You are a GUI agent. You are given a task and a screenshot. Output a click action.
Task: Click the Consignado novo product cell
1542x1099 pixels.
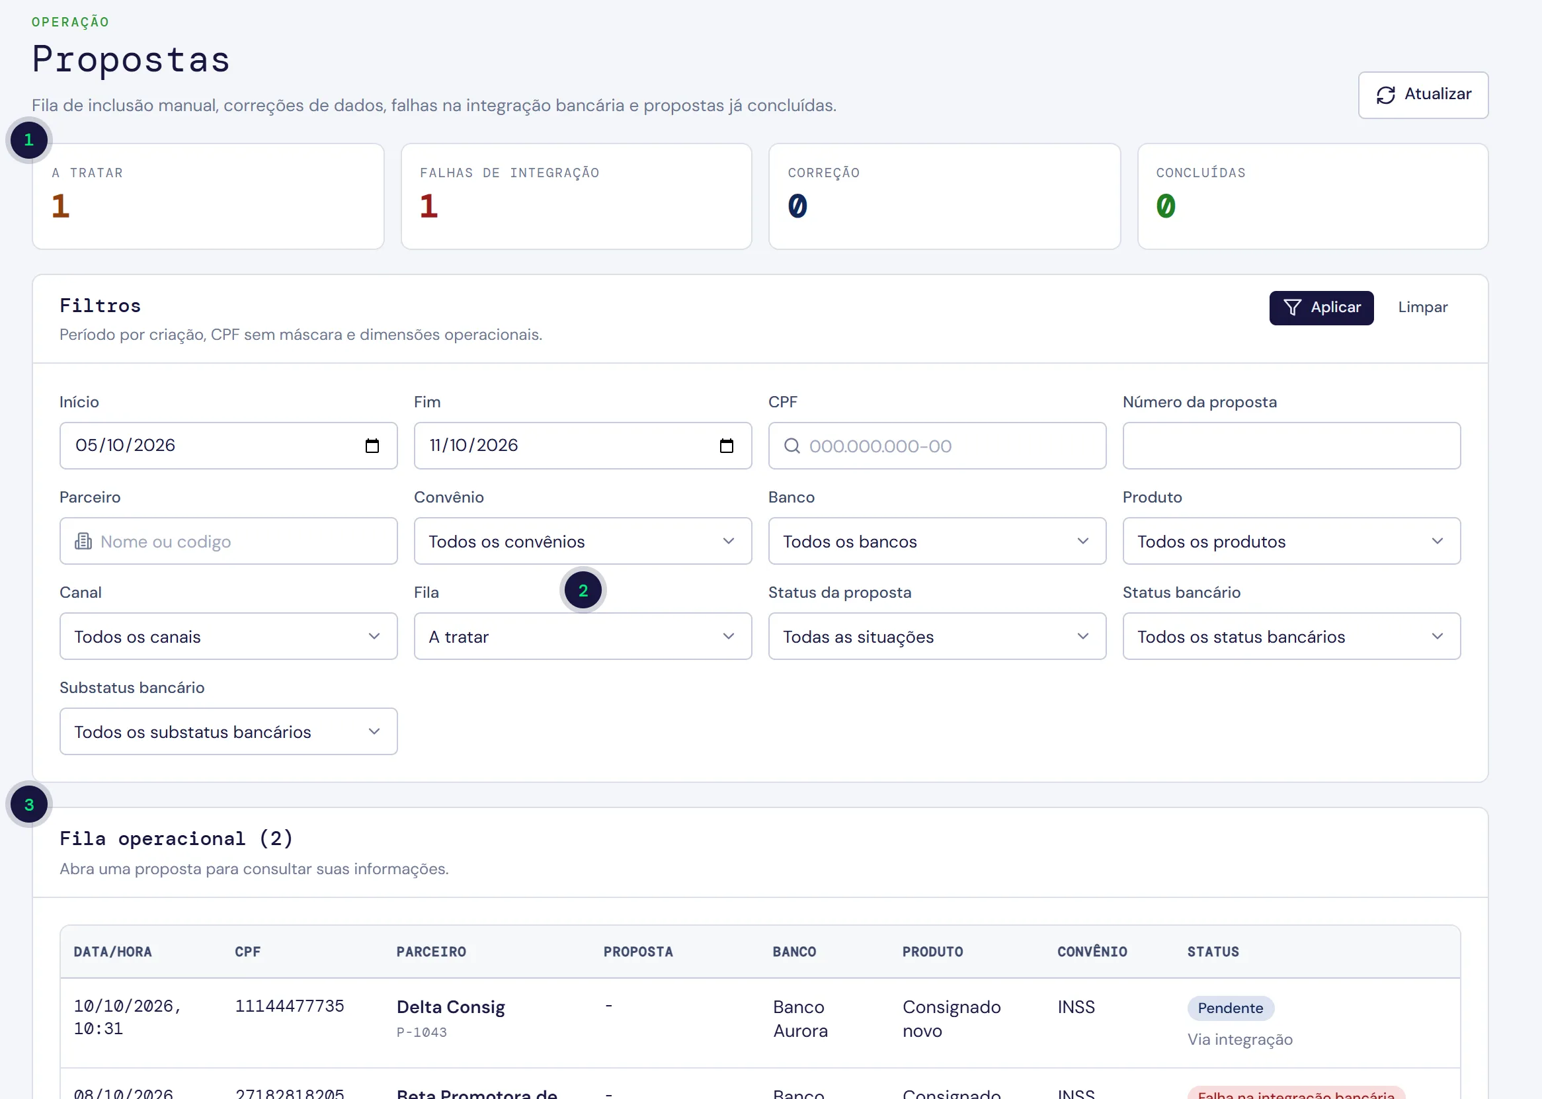coord(952,1019)
